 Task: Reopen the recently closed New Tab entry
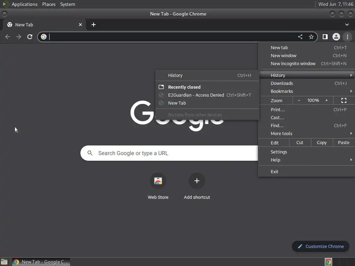click(x=207, y=103)
